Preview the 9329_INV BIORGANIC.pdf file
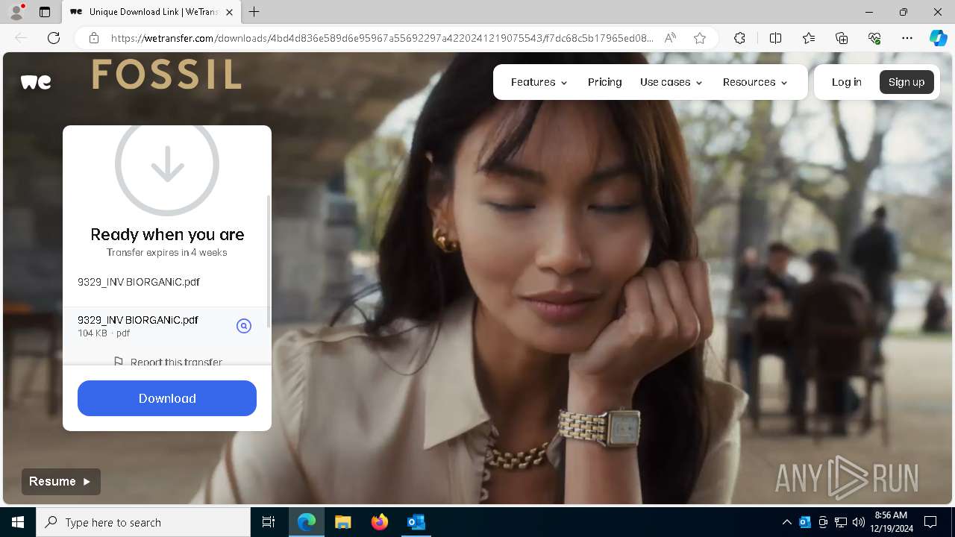 (244, 326)
